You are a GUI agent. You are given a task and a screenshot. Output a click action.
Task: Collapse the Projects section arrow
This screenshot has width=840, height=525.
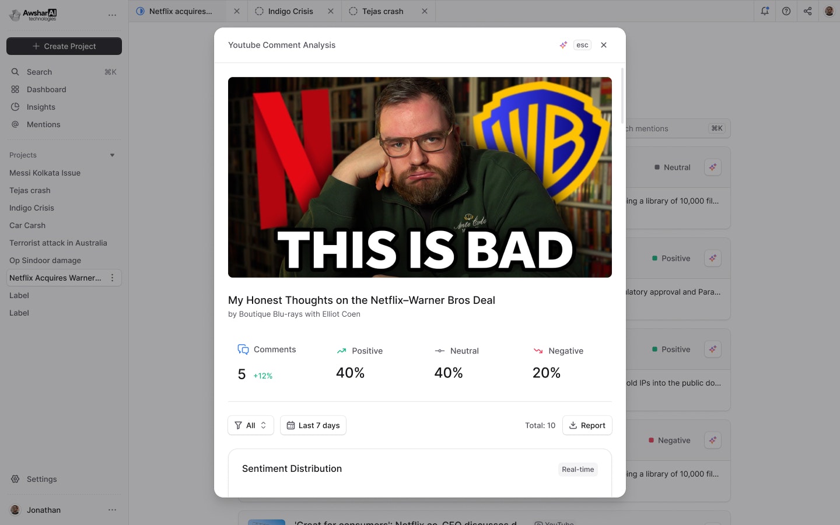coord(112,155)
